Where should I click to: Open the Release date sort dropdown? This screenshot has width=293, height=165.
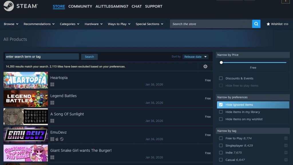coord(195,56)
